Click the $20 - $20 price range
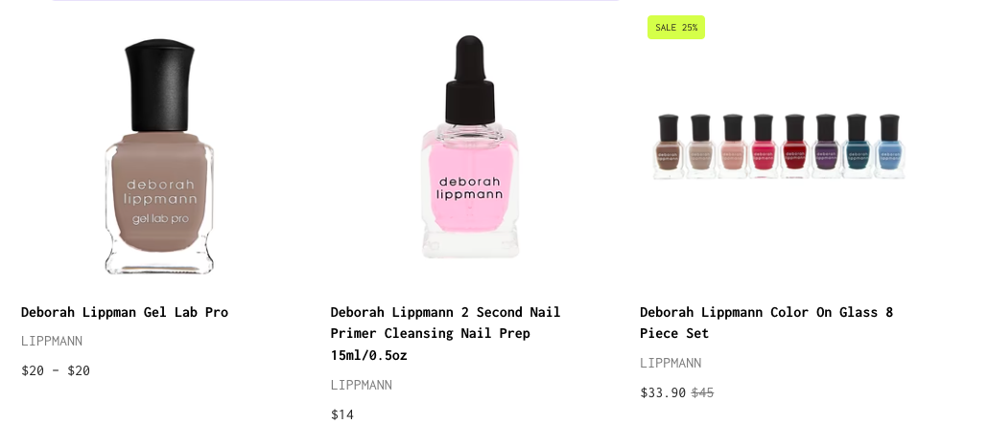The width and height of the screenshot is (989, 424). 56,370
